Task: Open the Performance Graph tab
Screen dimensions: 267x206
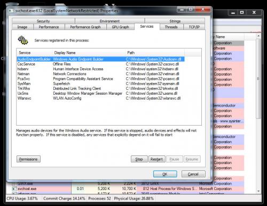Action: coord(85,27)
